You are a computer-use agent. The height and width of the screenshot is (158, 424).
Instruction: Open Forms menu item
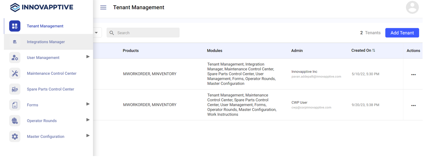pyautogui.click(x=48, y=105)
